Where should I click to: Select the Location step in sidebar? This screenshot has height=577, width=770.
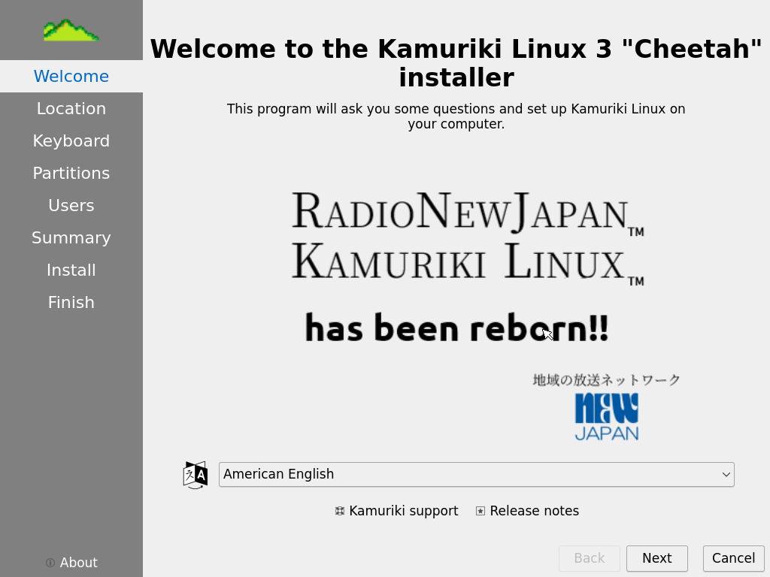tap(71, 108)
